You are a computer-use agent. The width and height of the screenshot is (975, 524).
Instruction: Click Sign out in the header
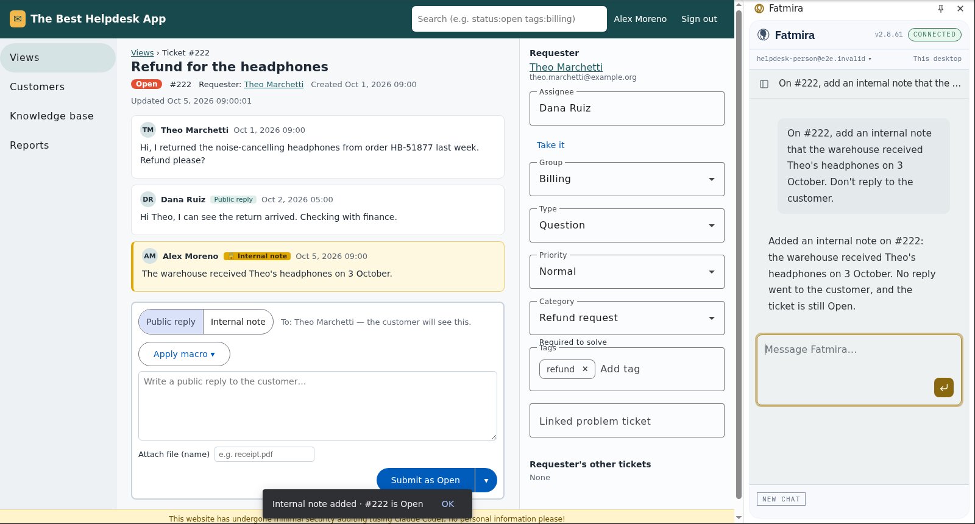pyautogui.click(x=699, y=19)
